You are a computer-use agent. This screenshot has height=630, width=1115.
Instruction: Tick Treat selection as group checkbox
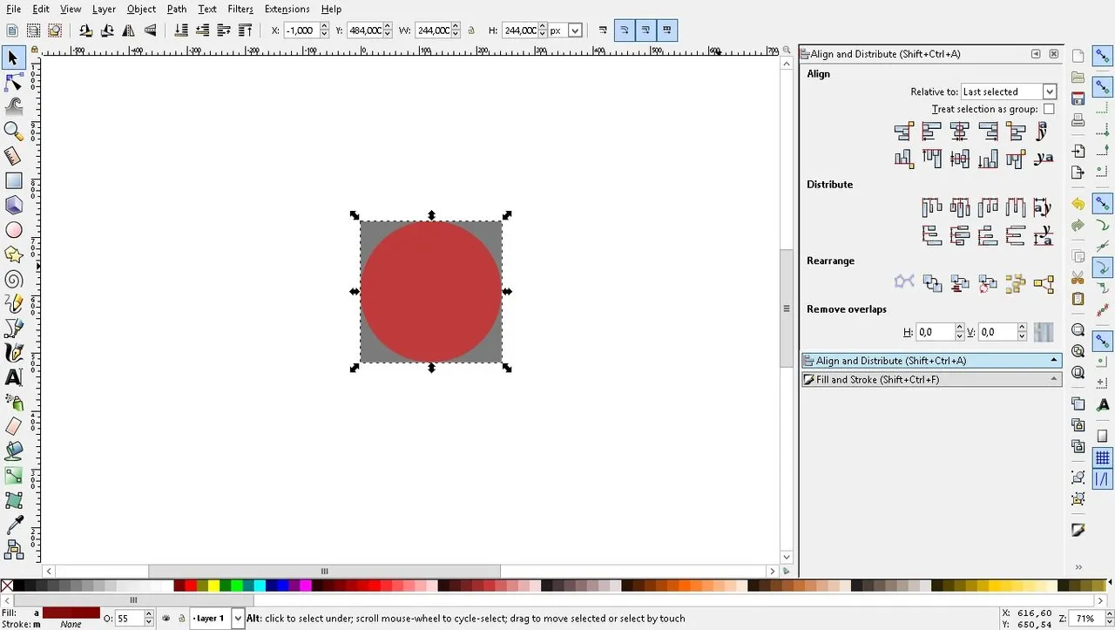(1049, 109)
